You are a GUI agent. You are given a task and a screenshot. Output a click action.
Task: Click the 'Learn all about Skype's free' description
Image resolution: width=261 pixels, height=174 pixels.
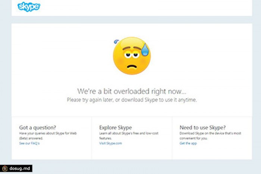coord(129,136)
